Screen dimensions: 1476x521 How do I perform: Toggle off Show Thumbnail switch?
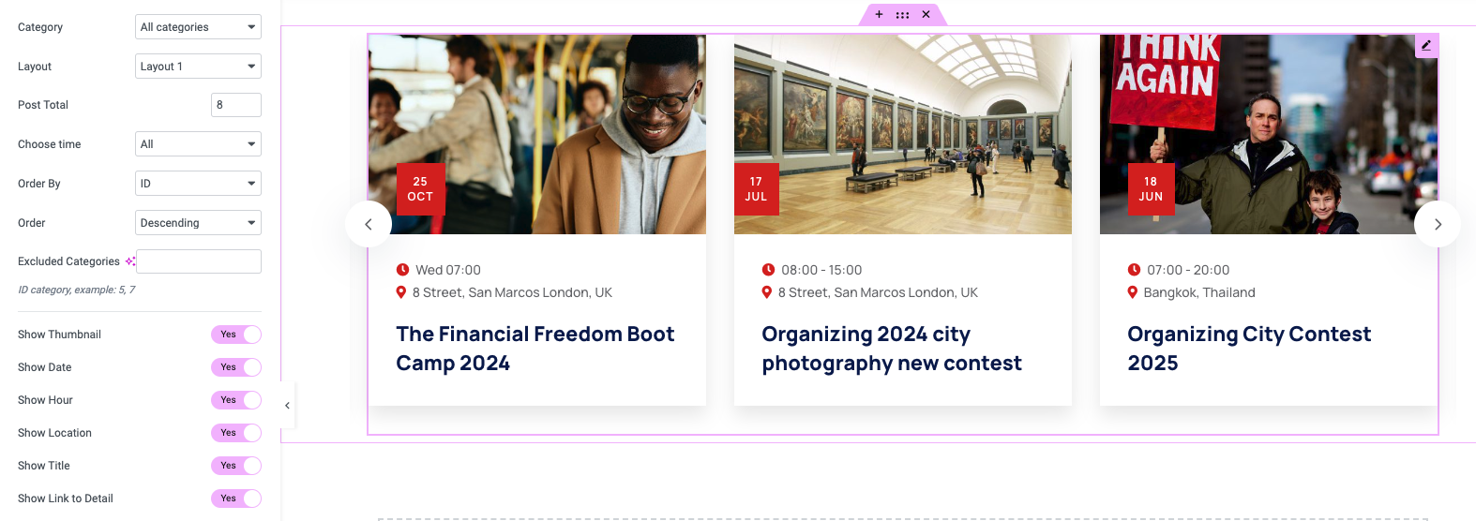(x=236, y=335)
